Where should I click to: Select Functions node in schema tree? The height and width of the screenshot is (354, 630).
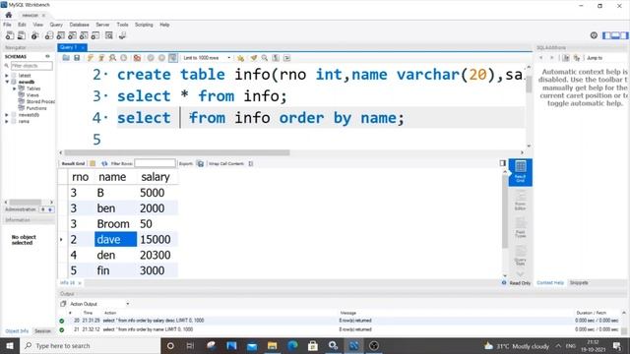[36, 108]
